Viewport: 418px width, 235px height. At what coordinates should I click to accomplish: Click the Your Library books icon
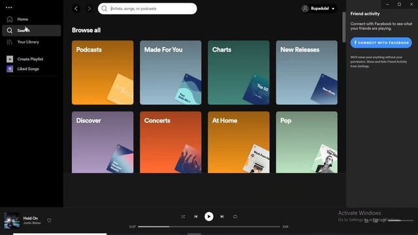[10, 42]
